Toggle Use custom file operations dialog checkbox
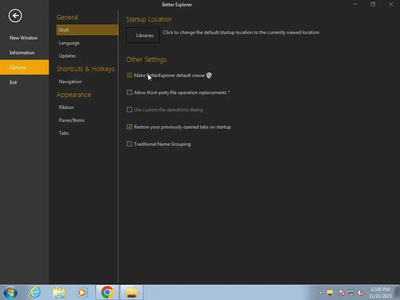This screenshot has width=400, height=300. 129,110
